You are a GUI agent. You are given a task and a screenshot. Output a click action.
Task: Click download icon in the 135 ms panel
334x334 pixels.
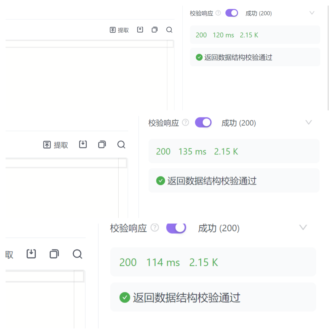click(83, 144)
